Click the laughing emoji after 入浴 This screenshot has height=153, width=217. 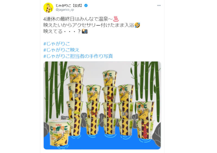[137, 25]
